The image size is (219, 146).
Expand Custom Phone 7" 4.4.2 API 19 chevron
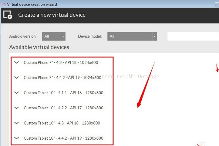point(16,78)
